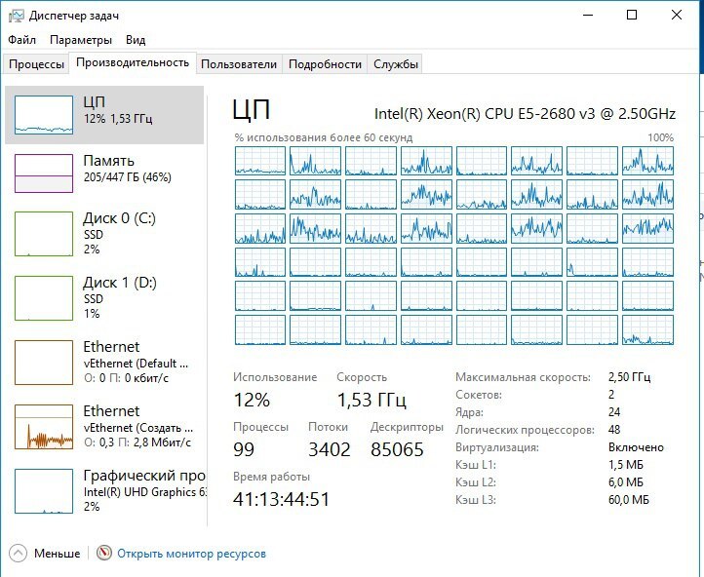Switch to the Подробности tab

(x=326, y=64)
